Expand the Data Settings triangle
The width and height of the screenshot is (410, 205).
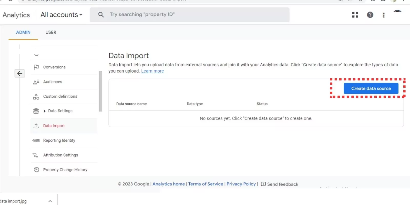45,111
